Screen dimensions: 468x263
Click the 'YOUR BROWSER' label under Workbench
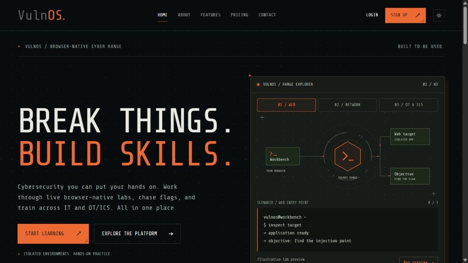pyautogui.click(x=276, y=171)
